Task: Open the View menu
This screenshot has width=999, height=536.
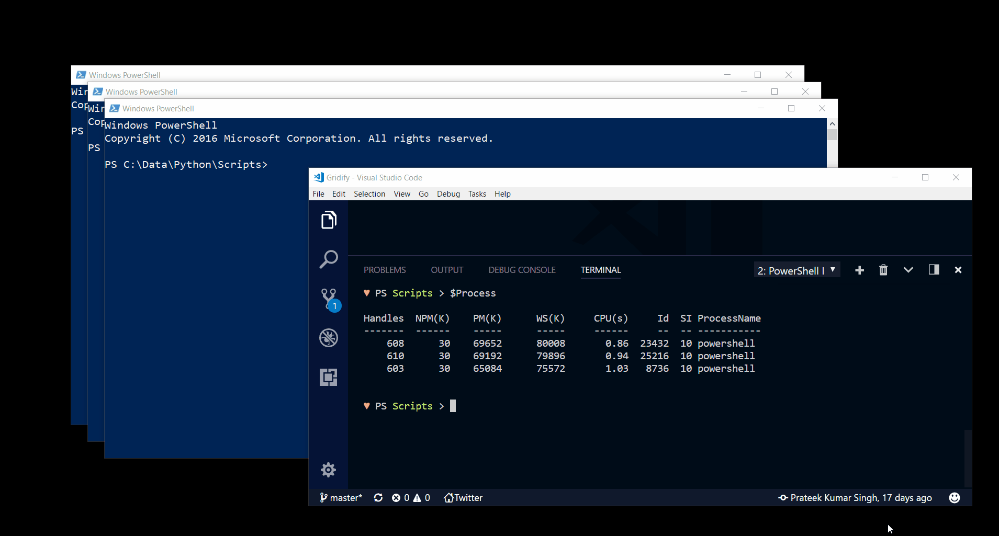Action: [402, 194]
